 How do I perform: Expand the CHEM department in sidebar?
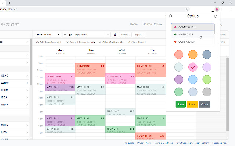(14, 125)
